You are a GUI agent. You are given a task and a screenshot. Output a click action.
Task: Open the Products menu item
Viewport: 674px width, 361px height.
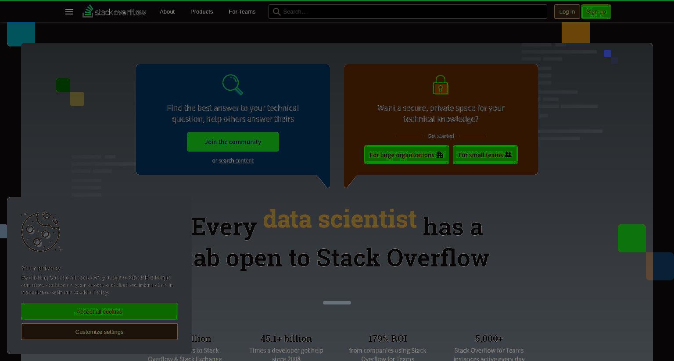[x=201, y=12]
